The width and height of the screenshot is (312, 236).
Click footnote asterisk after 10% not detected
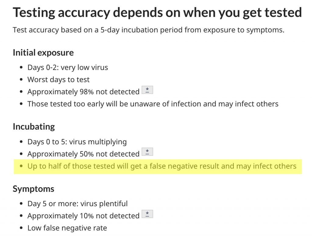[x=147, y=214]
